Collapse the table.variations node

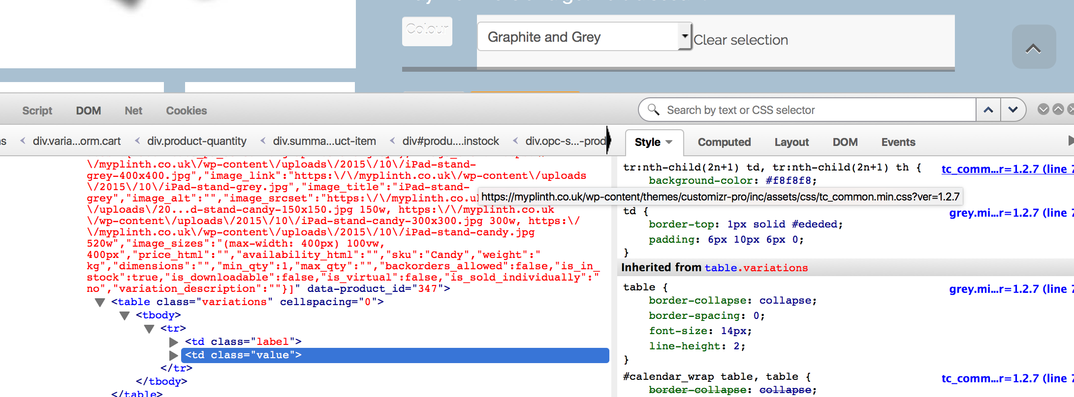point(100,302)
